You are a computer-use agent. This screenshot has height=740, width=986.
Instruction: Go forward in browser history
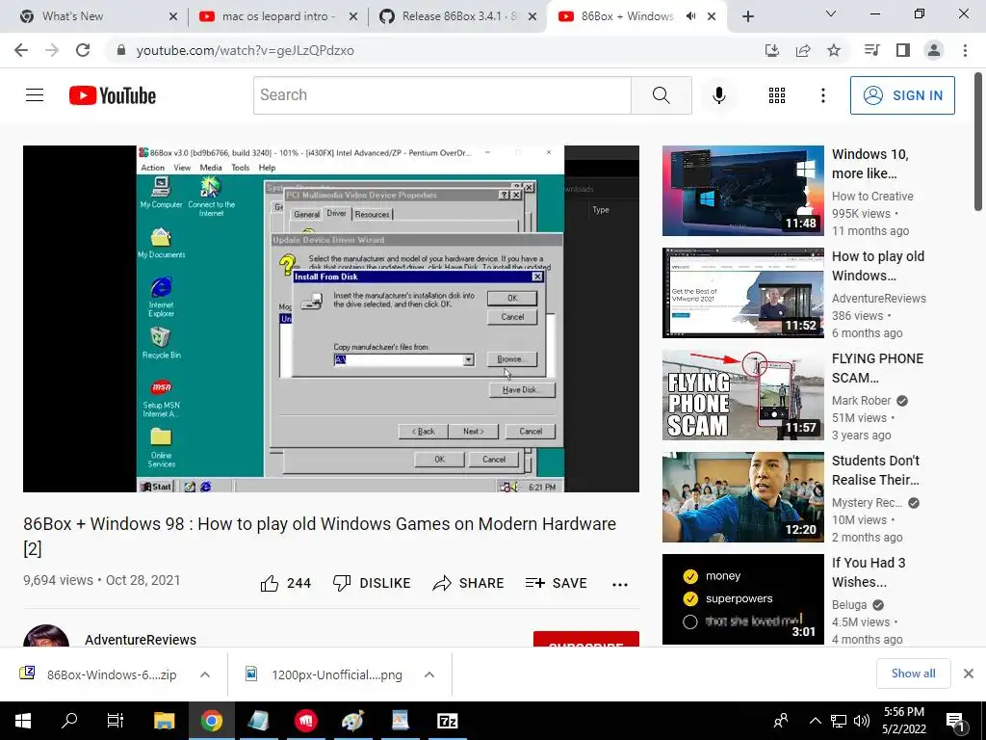pos(52,50)
